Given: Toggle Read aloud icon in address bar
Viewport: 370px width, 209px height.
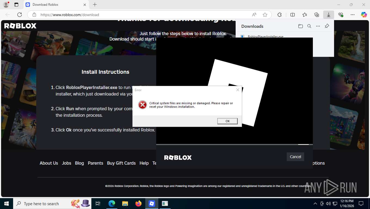Looking at the screenshot, I should point(254,15).
